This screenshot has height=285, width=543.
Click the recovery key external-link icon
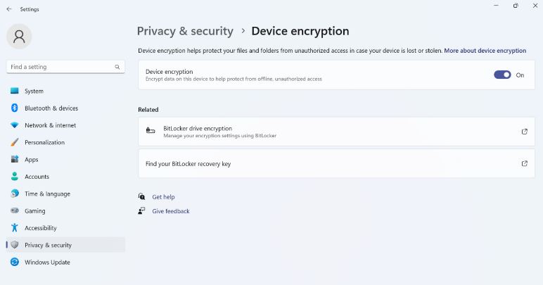point(524,163)
